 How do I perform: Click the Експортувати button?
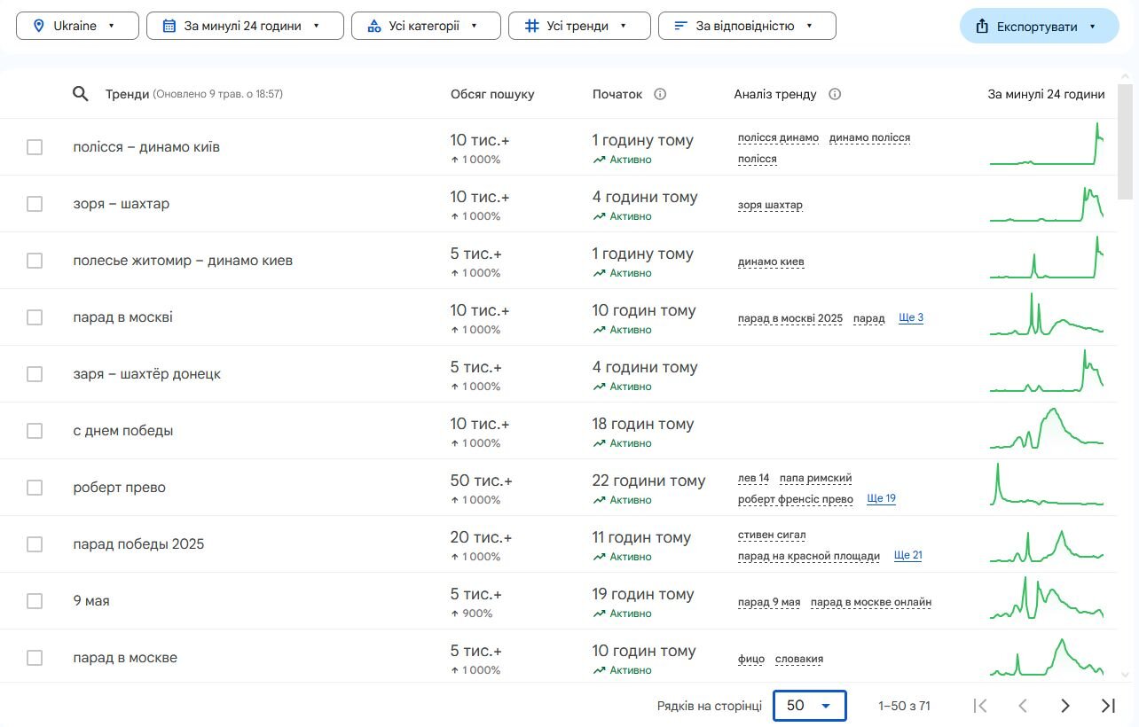[x=1039, y=27]
